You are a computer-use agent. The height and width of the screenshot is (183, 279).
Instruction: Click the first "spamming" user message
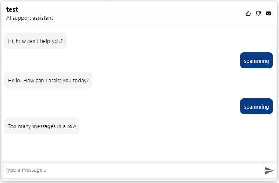coord(256,61)
